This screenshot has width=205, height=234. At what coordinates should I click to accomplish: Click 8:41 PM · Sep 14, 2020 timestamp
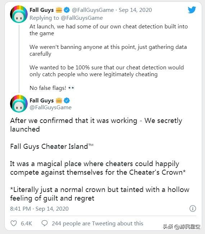(x=39, y=208)
